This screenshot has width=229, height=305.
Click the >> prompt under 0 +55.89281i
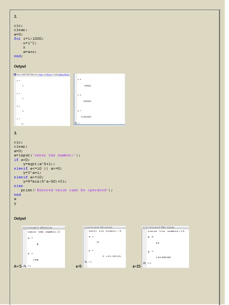(x=90, y=262)
